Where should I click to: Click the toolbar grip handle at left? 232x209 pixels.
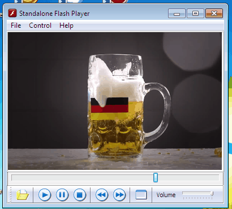coord(10,195)
